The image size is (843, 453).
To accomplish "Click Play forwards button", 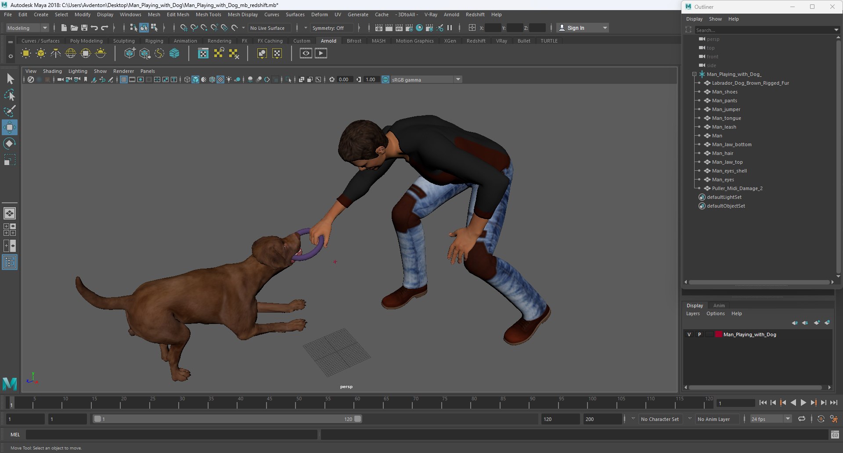I will 803,403.
